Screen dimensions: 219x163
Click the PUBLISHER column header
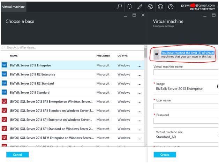(103, 56)
